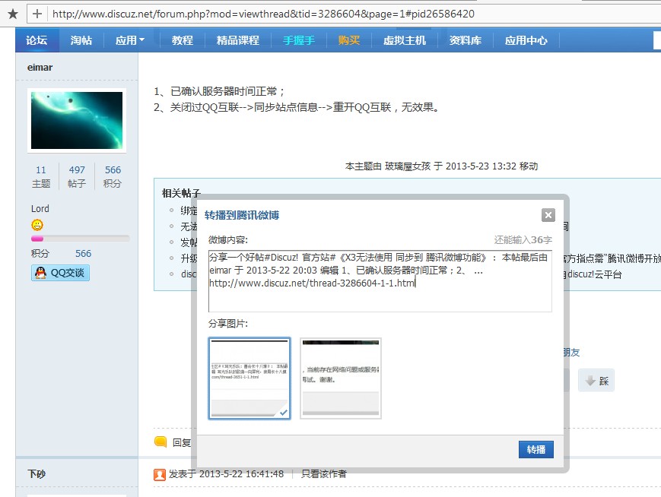
Task: Open the 淘帖 navigation tab
Action: pos(81,40)
